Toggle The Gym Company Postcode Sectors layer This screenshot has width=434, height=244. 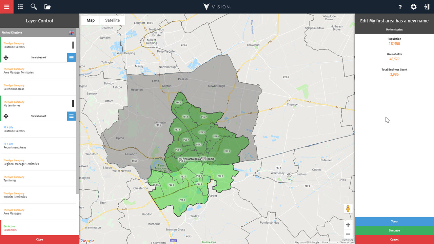[38, 45]
